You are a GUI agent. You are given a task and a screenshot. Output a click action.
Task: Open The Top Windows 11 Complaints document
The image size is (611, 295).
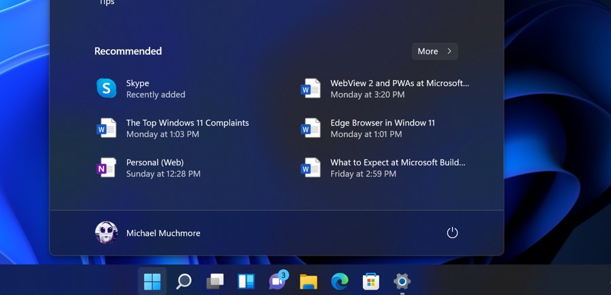(x=187, y=128)
